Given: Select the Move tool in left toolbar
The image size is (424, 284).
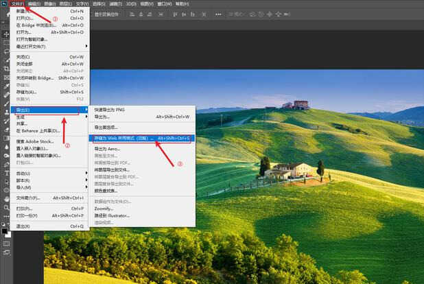Looking at the screenshot, I should [6, 34].
